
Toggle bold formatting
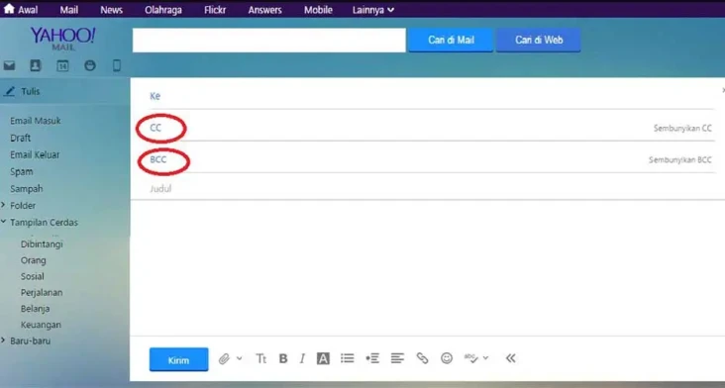[x=283, y=358]
